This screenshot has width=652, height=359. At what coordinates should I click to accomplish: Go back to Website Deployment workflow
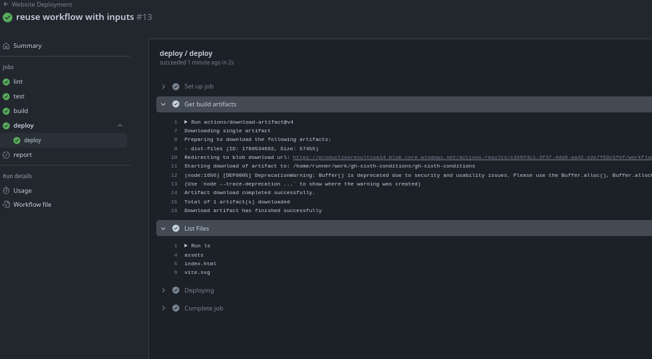click(41, 4)
